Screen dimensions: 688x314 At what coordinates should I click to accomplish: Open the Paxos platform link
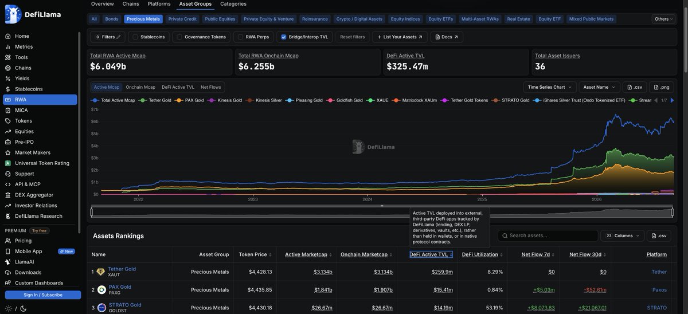[x=659, y=290]
